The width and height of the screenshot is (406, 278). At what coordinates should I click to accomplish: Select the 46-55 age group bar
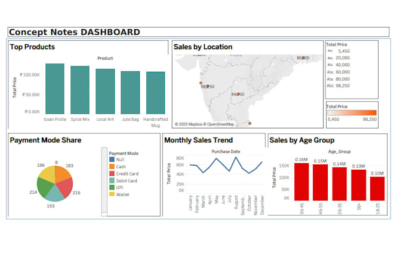(320, 182)
